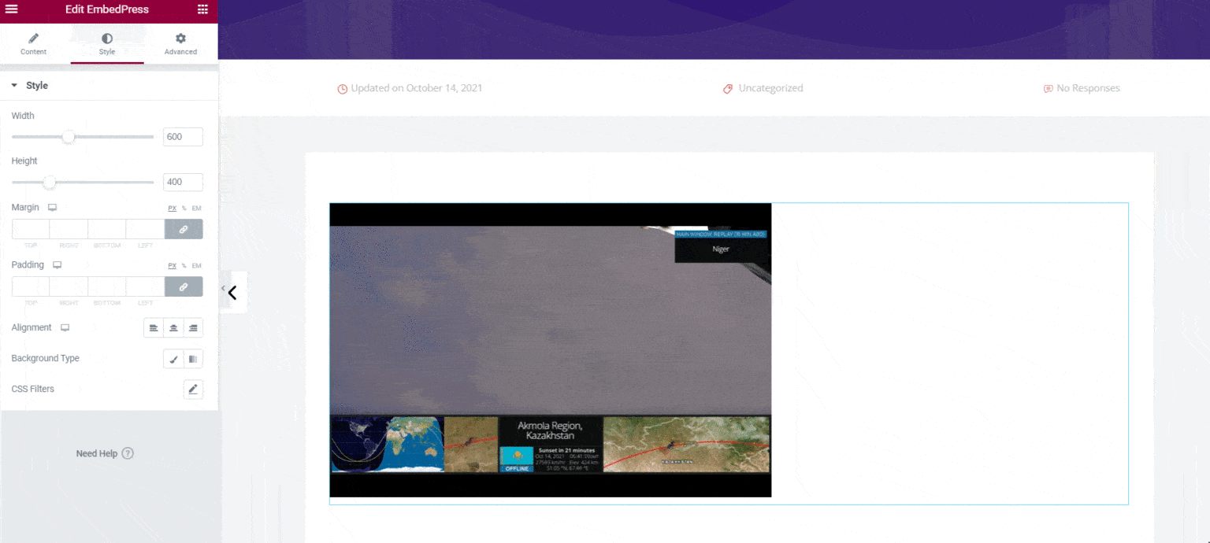Select left alignment for the embed

(x=154, y=327)
